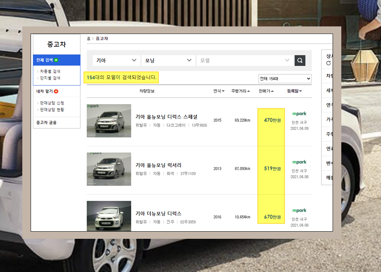
Task: Open 기아 올뉴모닝 럭셔리 listing
Action: [158, 165]
